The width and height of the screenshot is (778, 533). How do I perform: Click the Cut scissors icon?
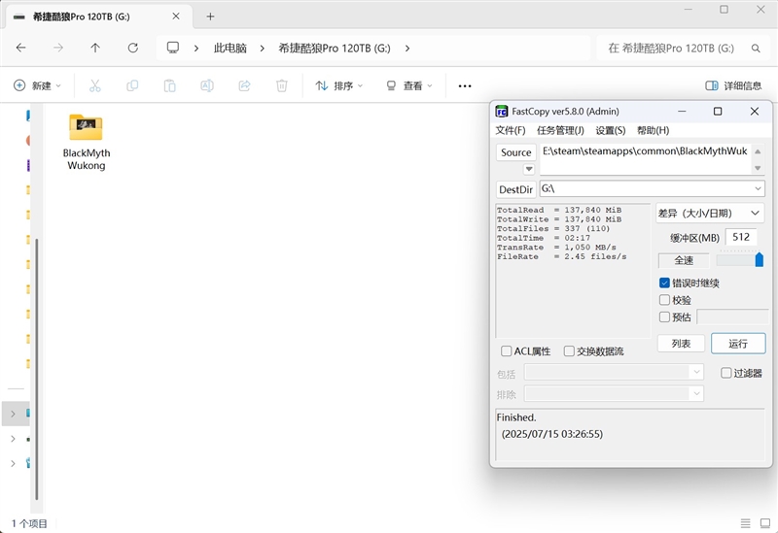click(x=94, y=85)
